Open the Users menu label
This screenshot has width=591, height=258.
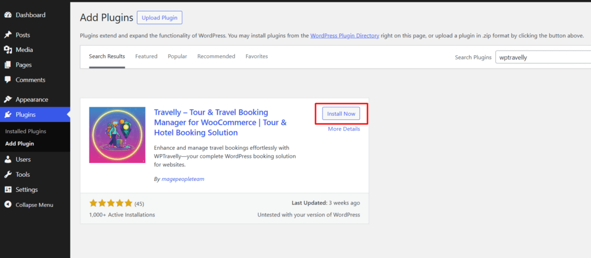[x=23, y=160]
